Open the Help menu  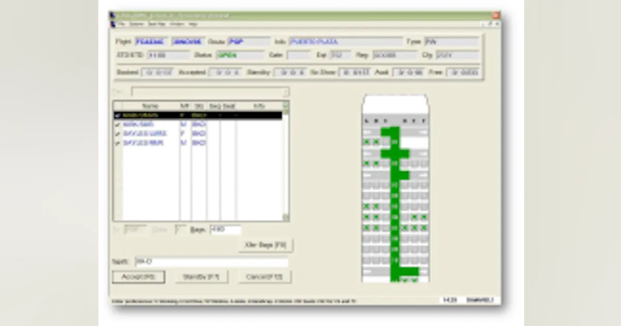tap(193, 24)
